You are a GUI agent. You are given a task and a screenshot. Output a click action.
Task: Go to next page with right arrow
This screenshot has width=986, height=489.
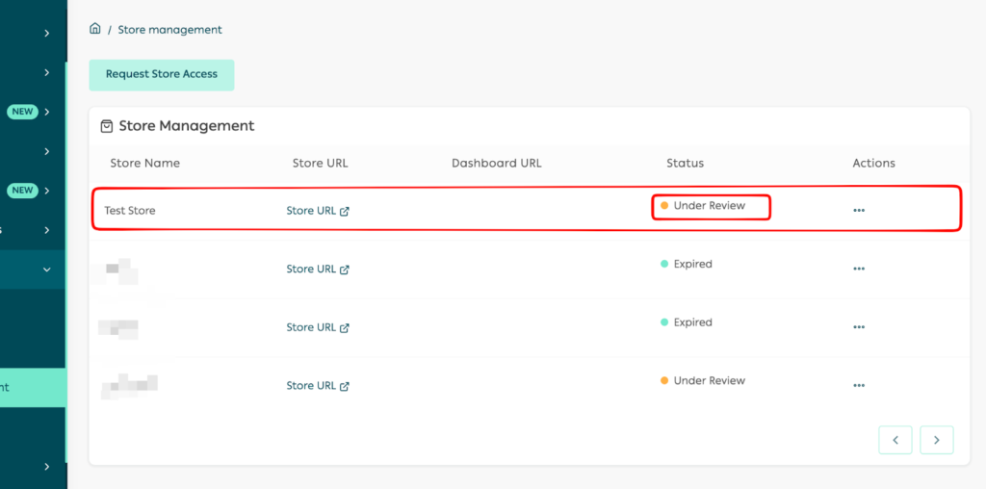(x=937, y=440)
